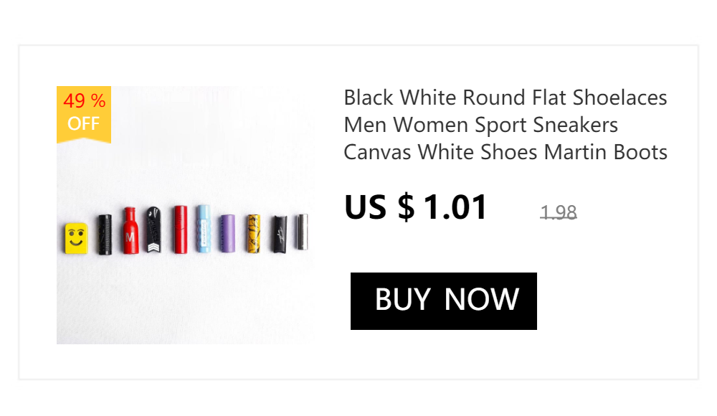Select the purple lace tip
Screen dimensions: 717x416
coord(227,233)
